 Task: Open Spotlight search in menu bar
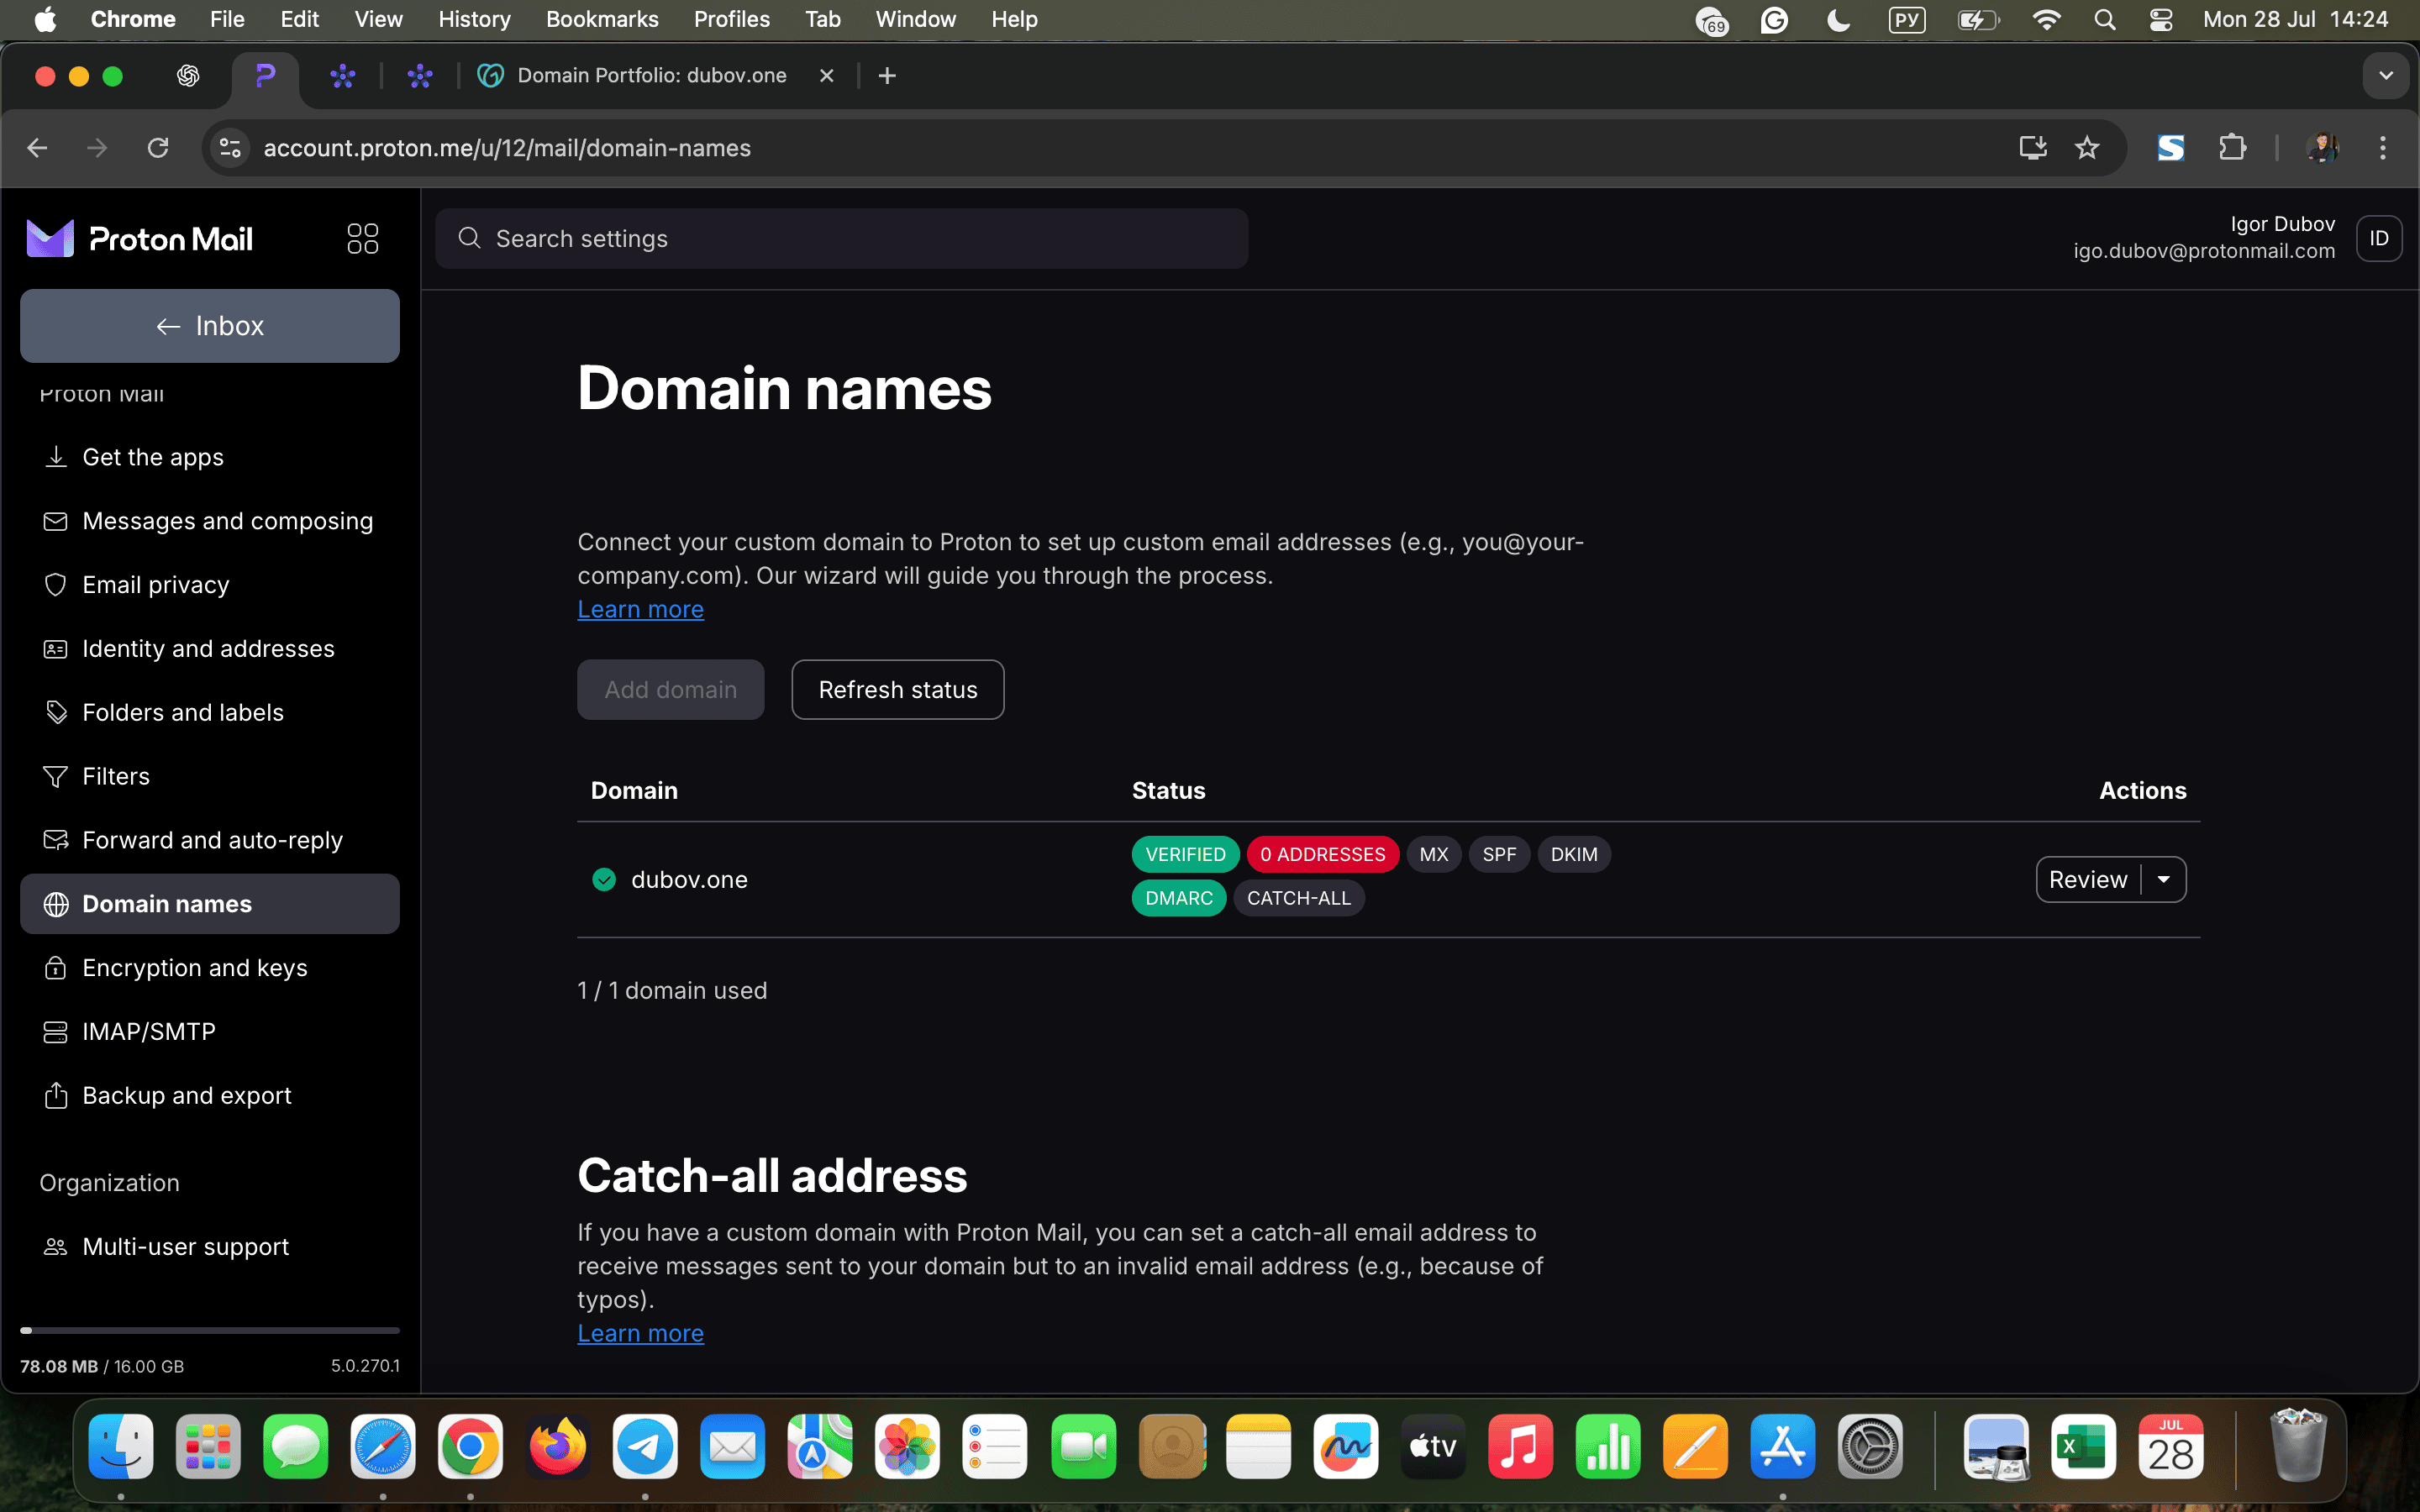[x=2104, y=20]
